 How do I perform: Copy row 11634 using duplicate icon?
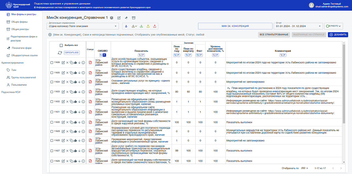click(71, 82)
